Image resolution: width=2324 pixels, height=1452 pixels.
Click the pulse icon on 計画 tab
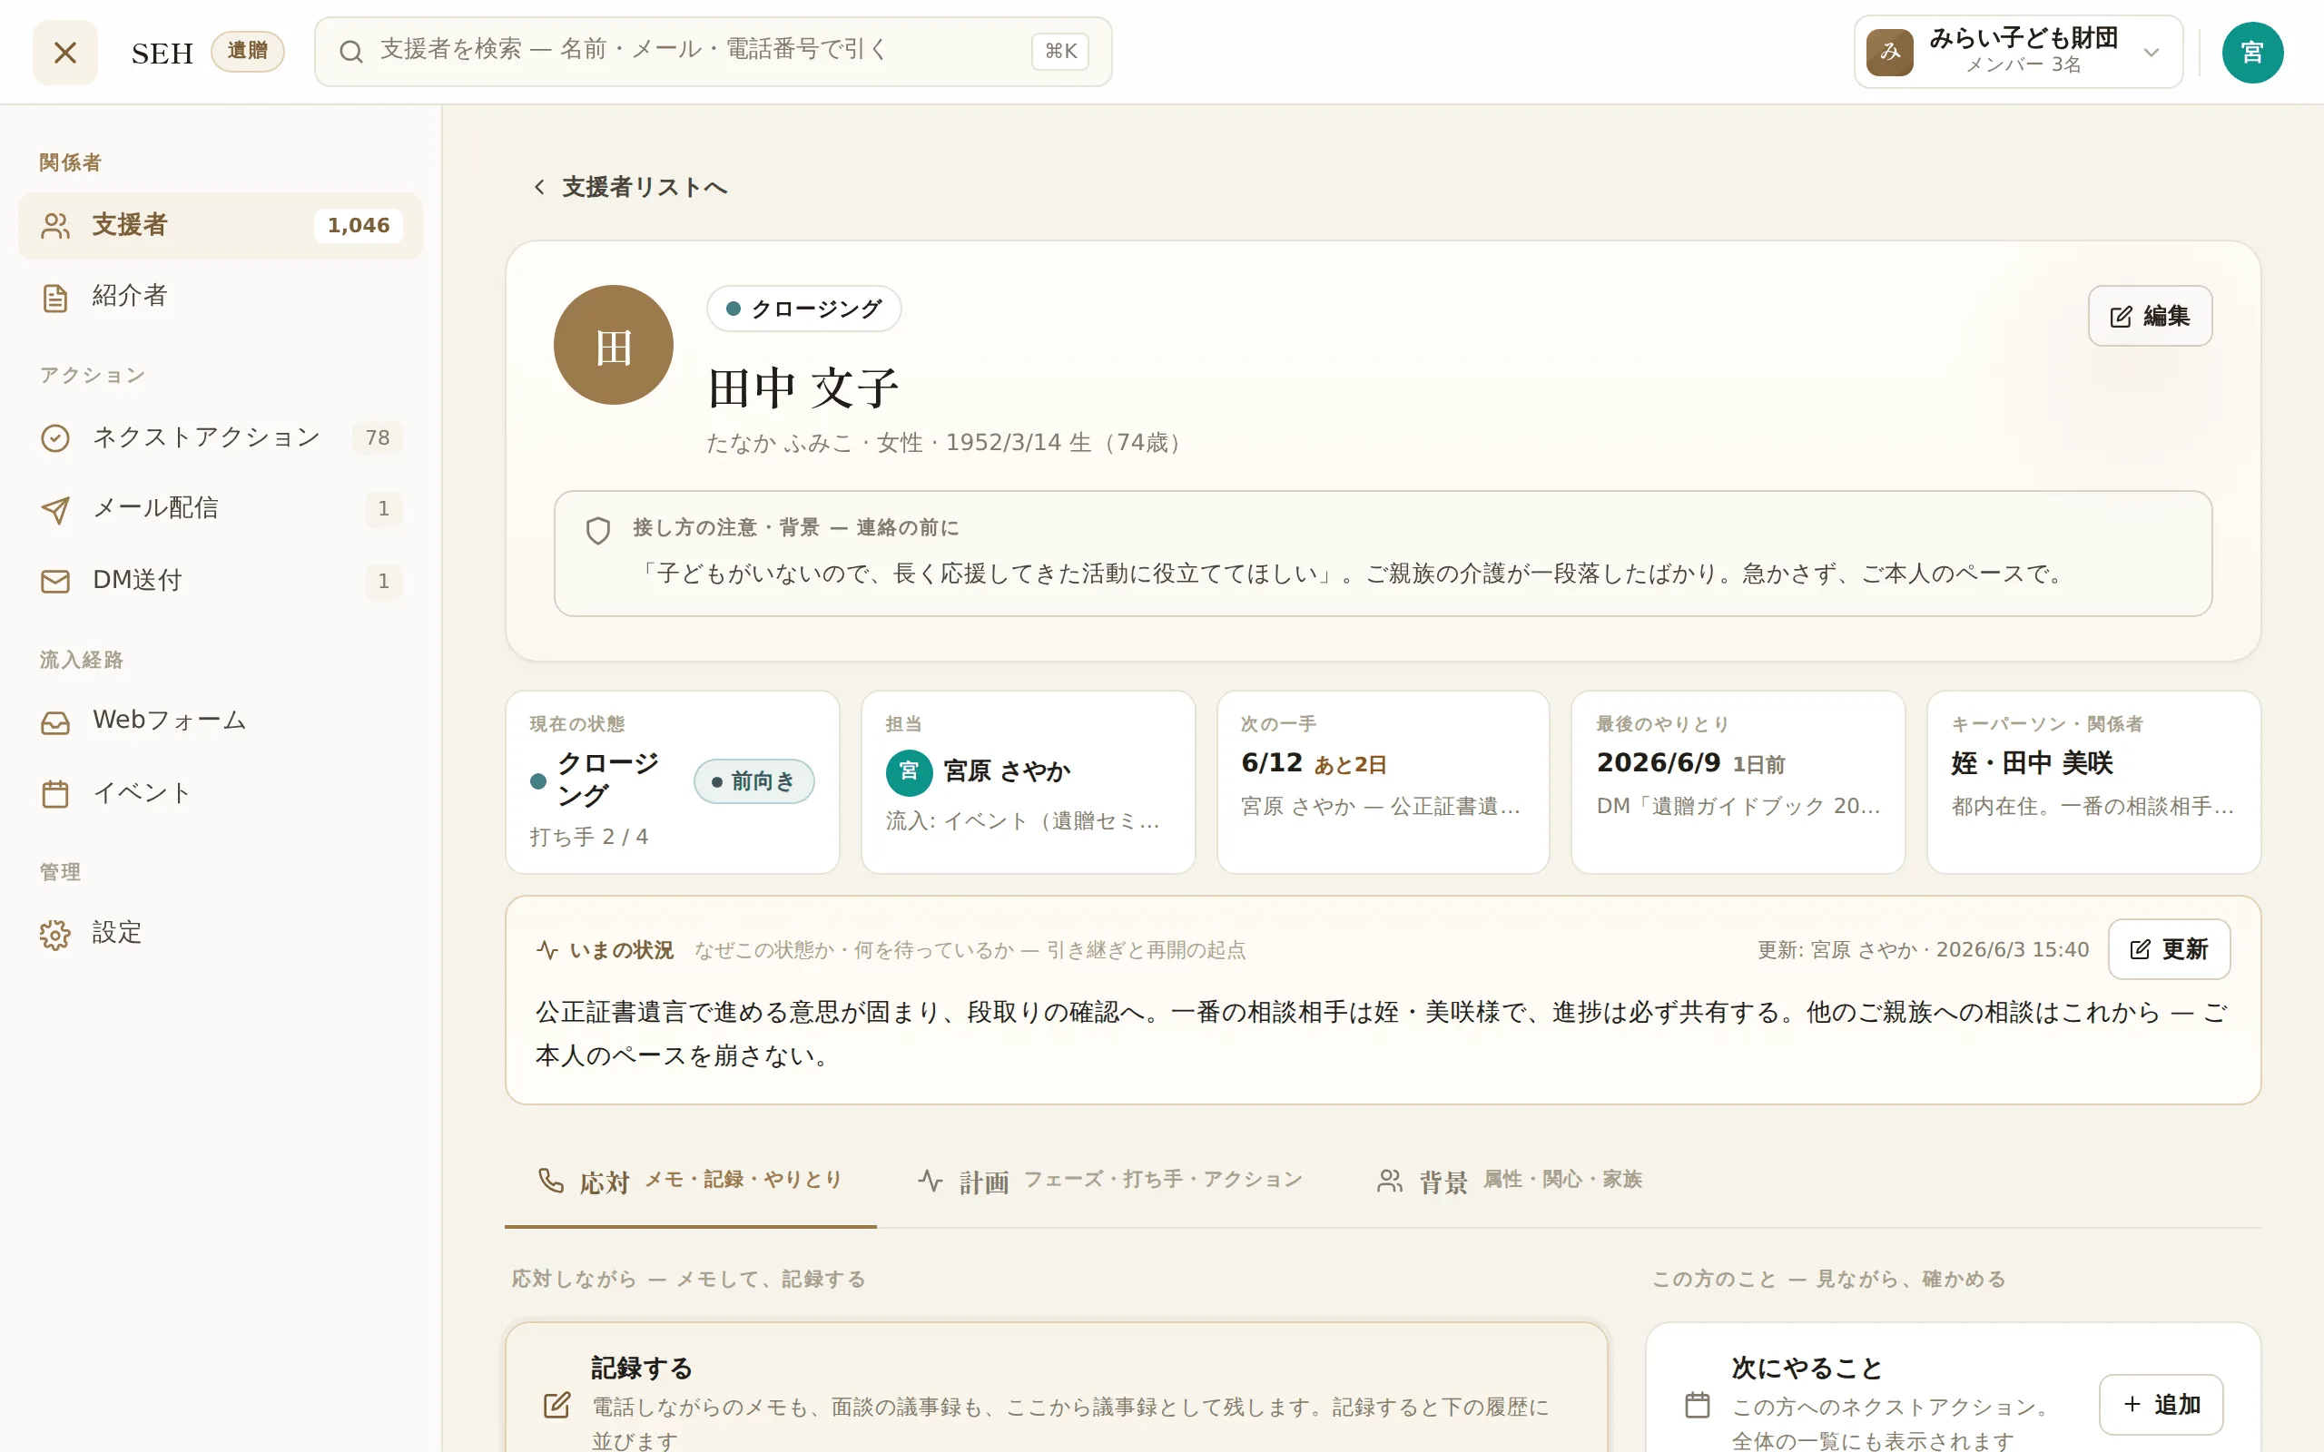pos(931,1181)
